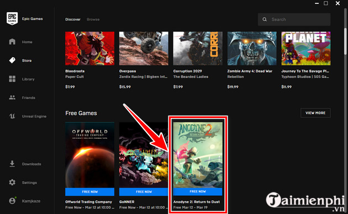Select the Friends menu label

(x=29, y=98)
